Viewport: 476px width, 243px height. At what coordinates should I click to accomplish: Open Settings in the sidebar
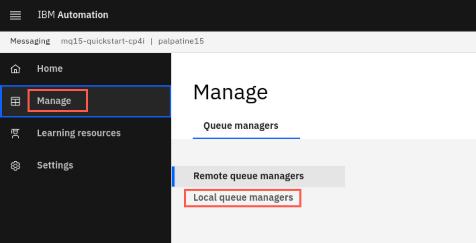click(x=86, y=165)
